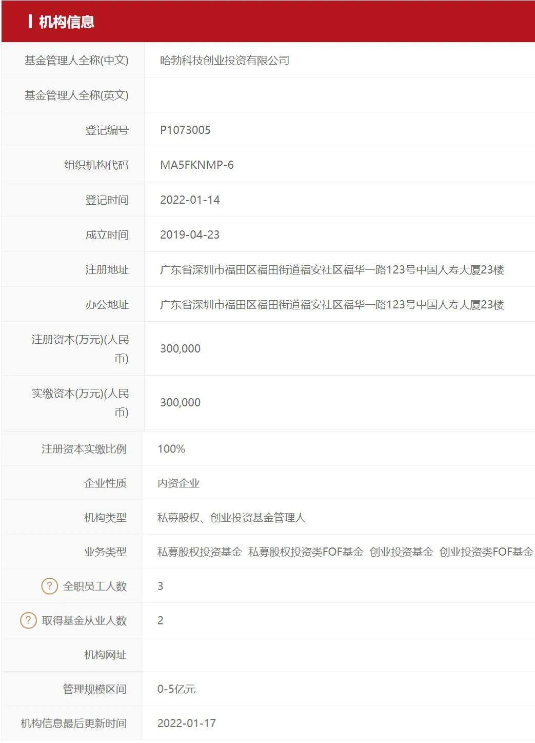
Task: Click the 登记时间 date 2022-01-14
Action: point(189,200)
